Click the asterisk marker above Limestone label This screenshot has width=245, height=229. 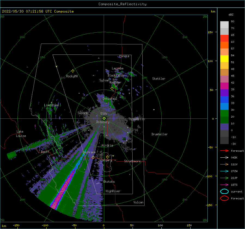coord(51,103)
